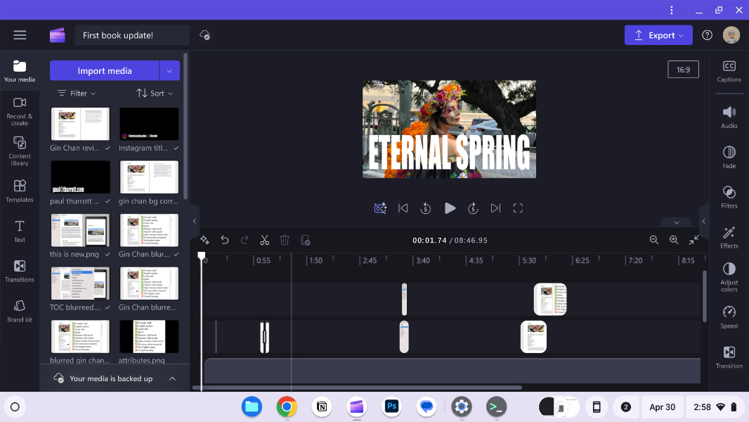Viewport: 749px width, 422px height.
Task: Expand the Import media arrow dropdown
Action: (x=169, y=70)
